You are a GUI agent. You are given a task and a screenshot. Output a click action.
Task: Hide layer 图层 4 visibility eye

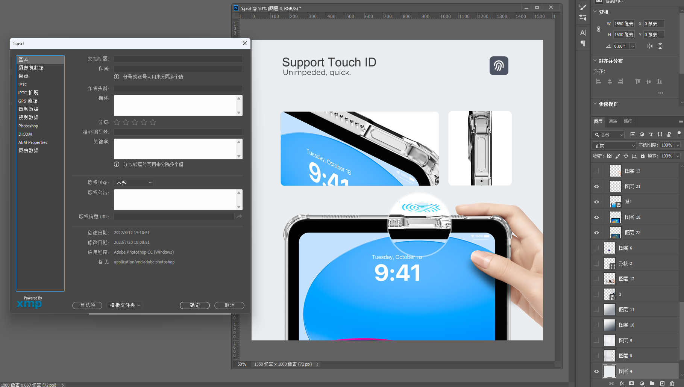[x=596, y=371]
